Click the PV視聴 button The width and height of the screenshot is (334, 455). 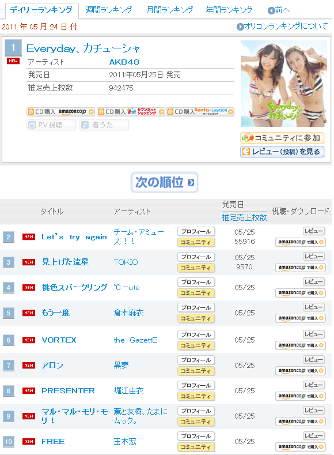pos(51,125)
